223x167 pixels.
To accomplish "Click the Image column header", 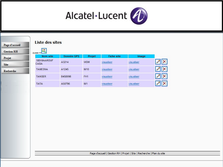I will pos(141,56).
